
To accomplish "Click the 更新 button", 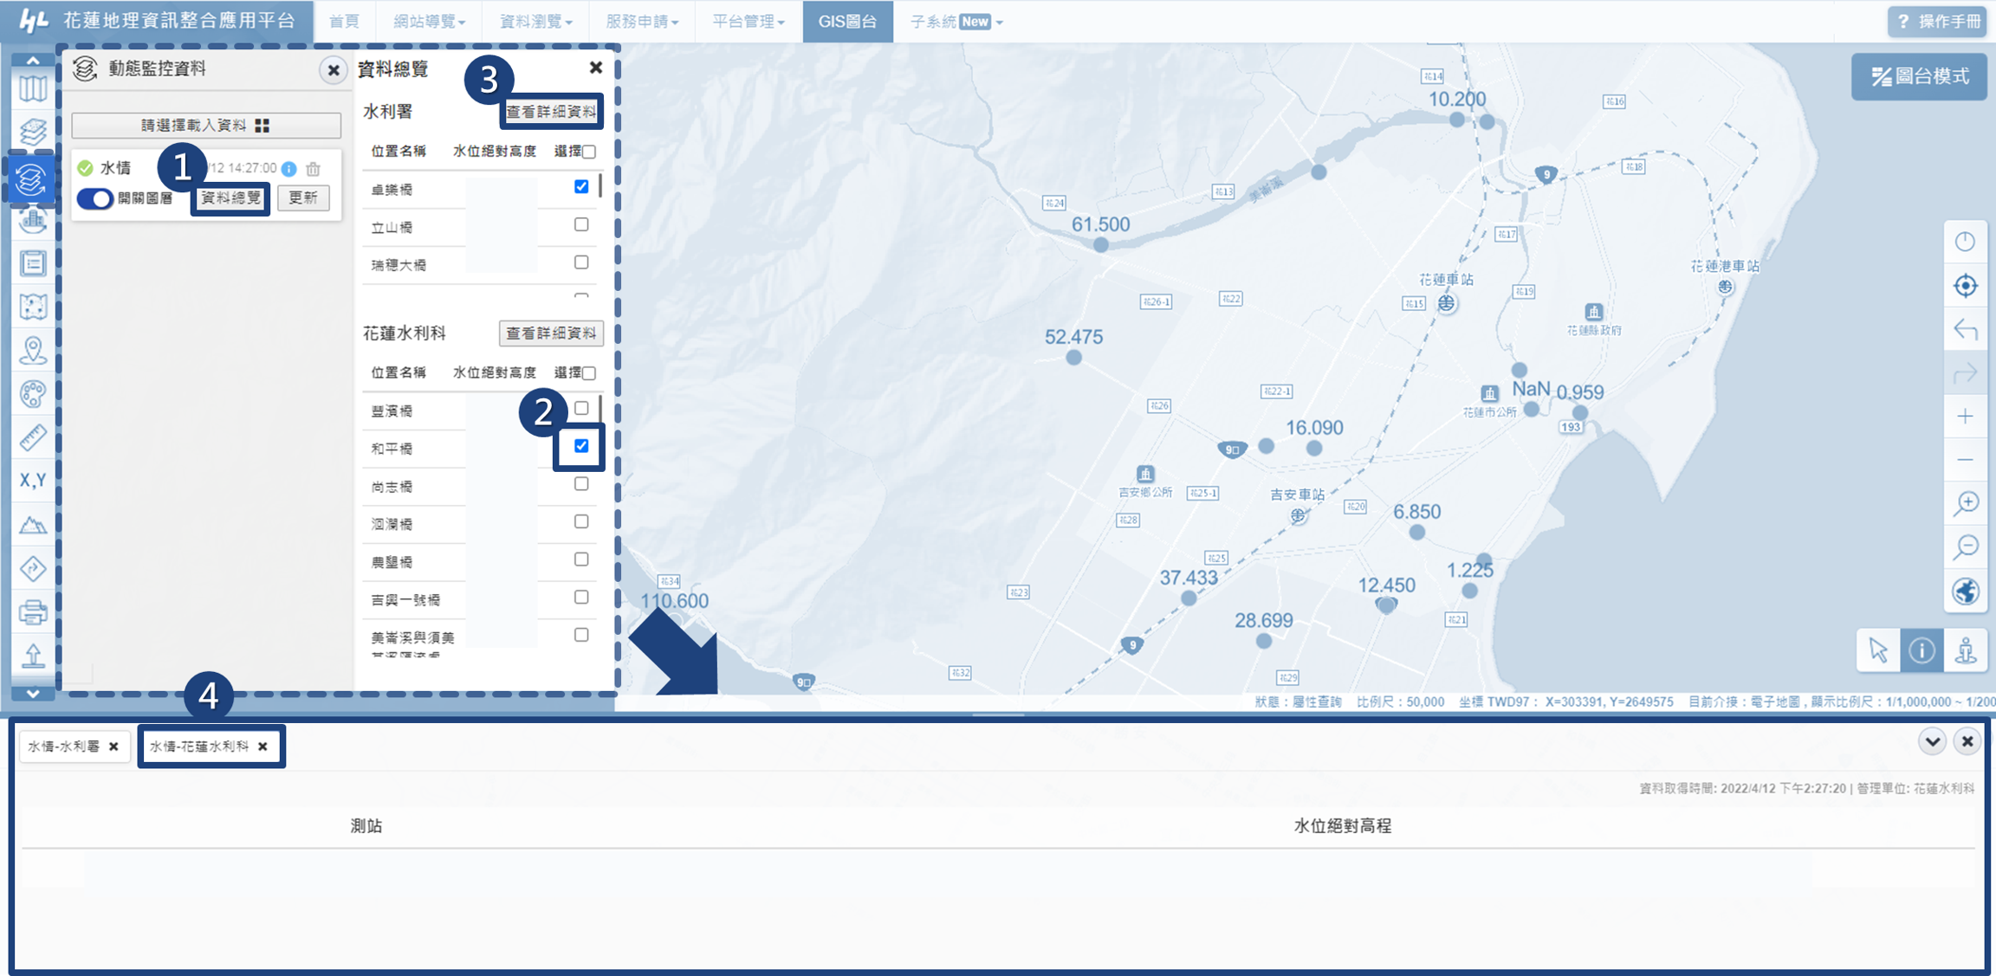I will [x=303, y=198].
